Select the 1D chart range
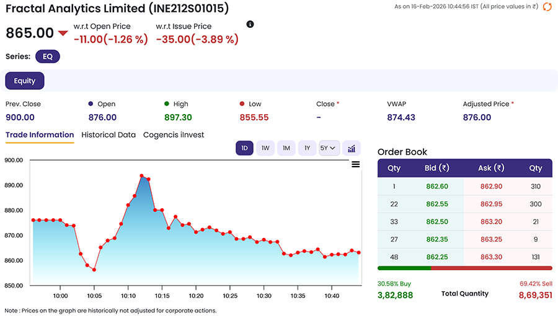The image size is (558, 316). coord(244,148)
